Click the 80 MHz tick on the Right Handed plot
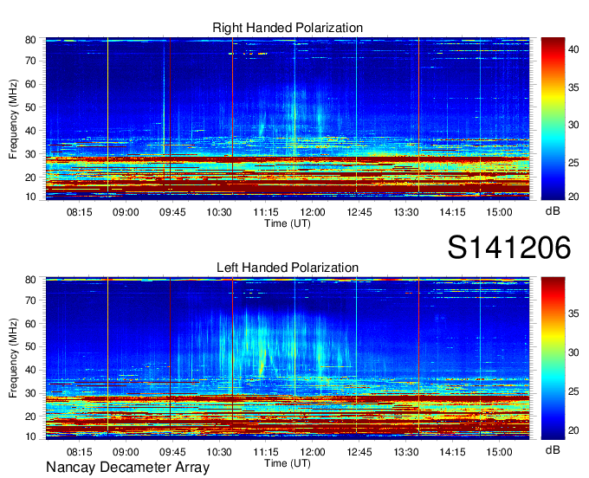This screenshot has height=478, width=589. (x=30, y=40)
